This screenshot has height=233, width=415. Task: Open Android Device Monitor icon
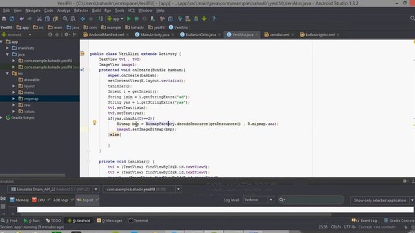tap(204, 19)
